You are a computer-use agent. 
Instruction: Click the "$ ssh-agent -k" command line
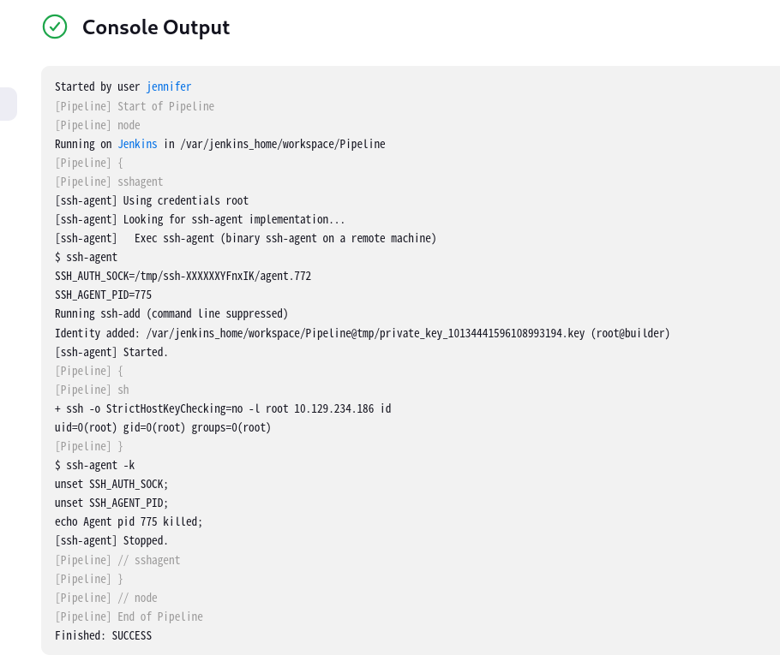point(94,466)
